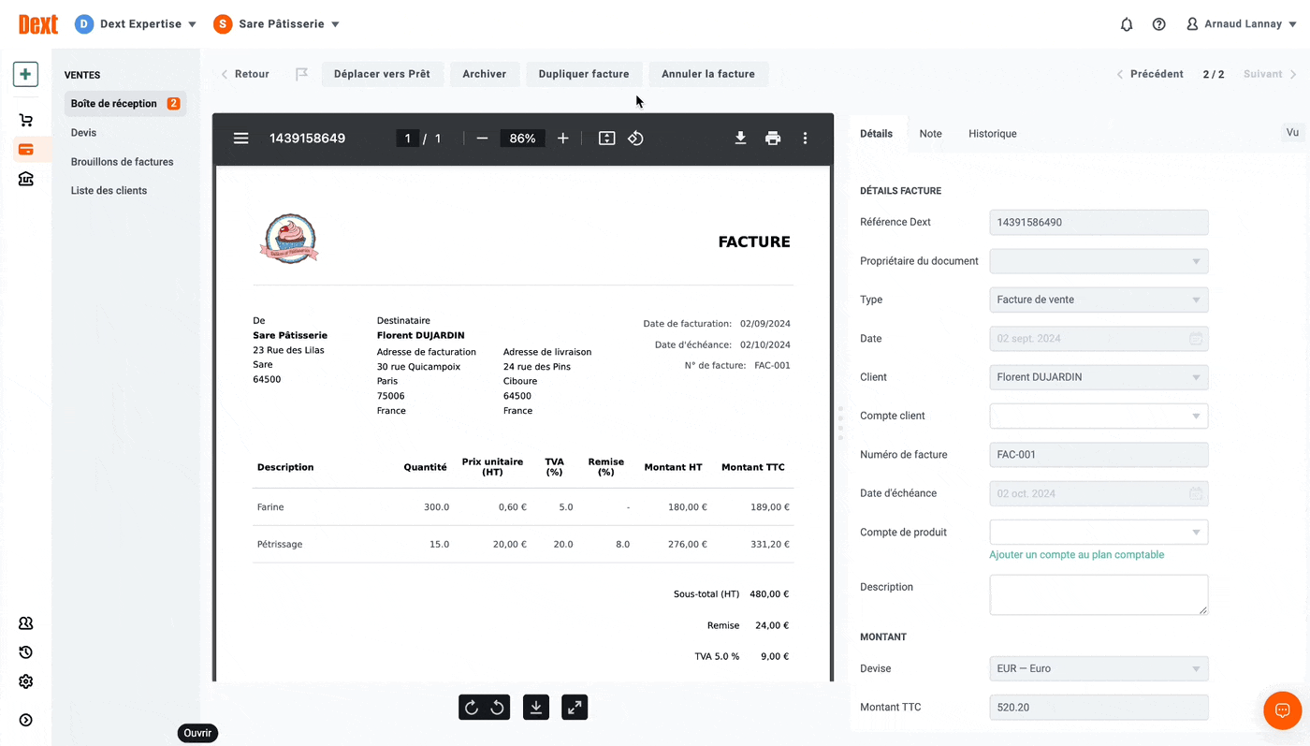The width and height of the screenshot is (1310, 746).
Task: Open the calendar icon in Date field
Action: 1195,339
